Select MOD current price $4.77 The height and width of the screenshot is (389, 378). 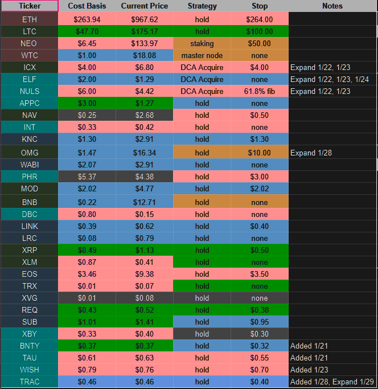tap(145, 189)
